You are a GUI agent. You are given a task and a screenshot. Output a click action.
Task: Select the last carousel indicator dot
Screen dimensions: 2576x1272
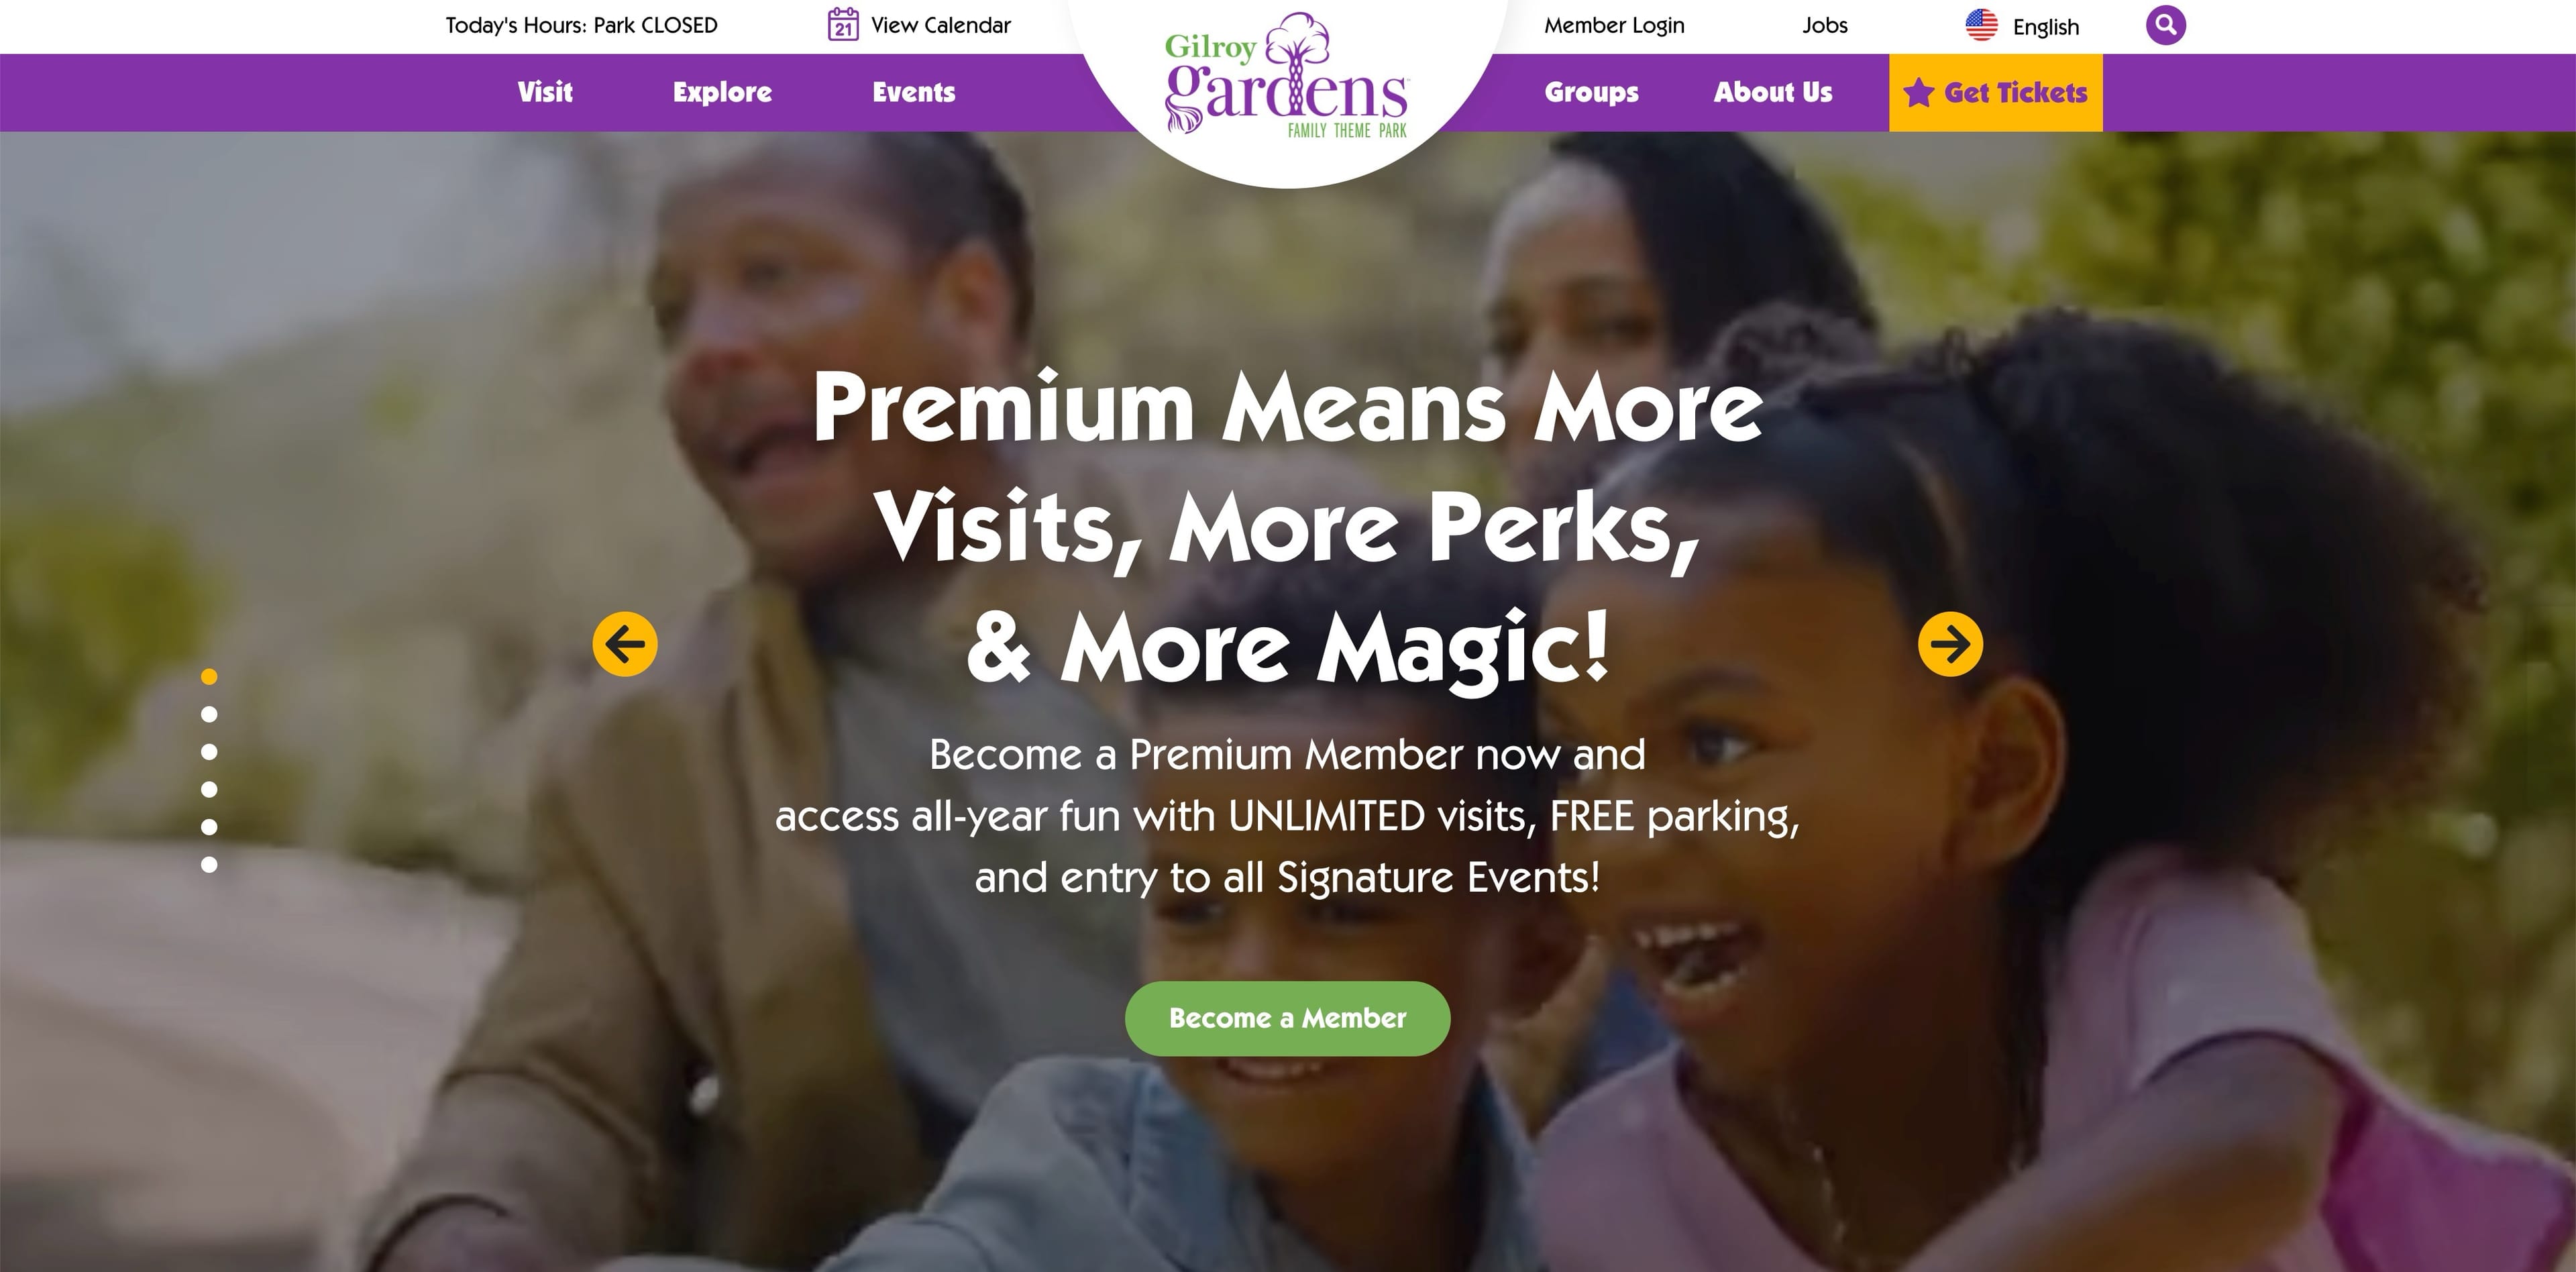pos(209,864)
